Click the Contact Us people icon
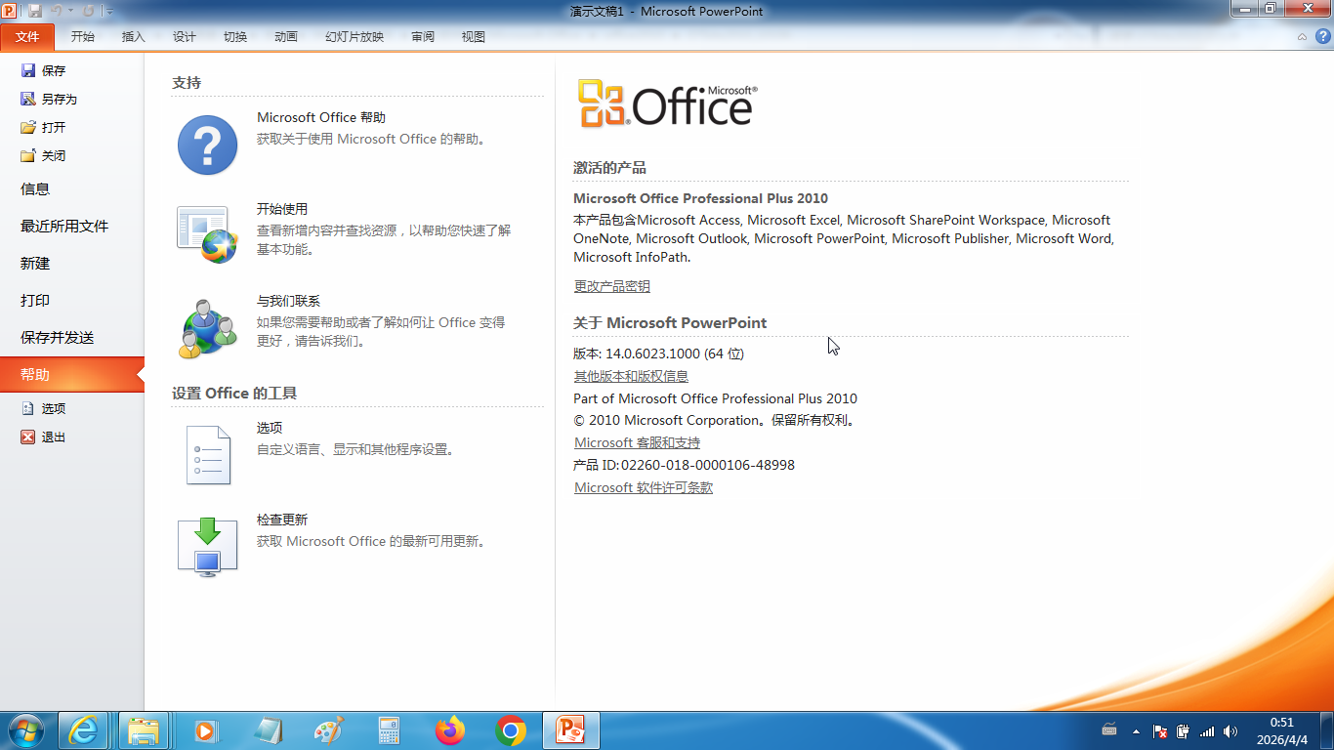The image size is (1334, 750). tap(207, 328)
